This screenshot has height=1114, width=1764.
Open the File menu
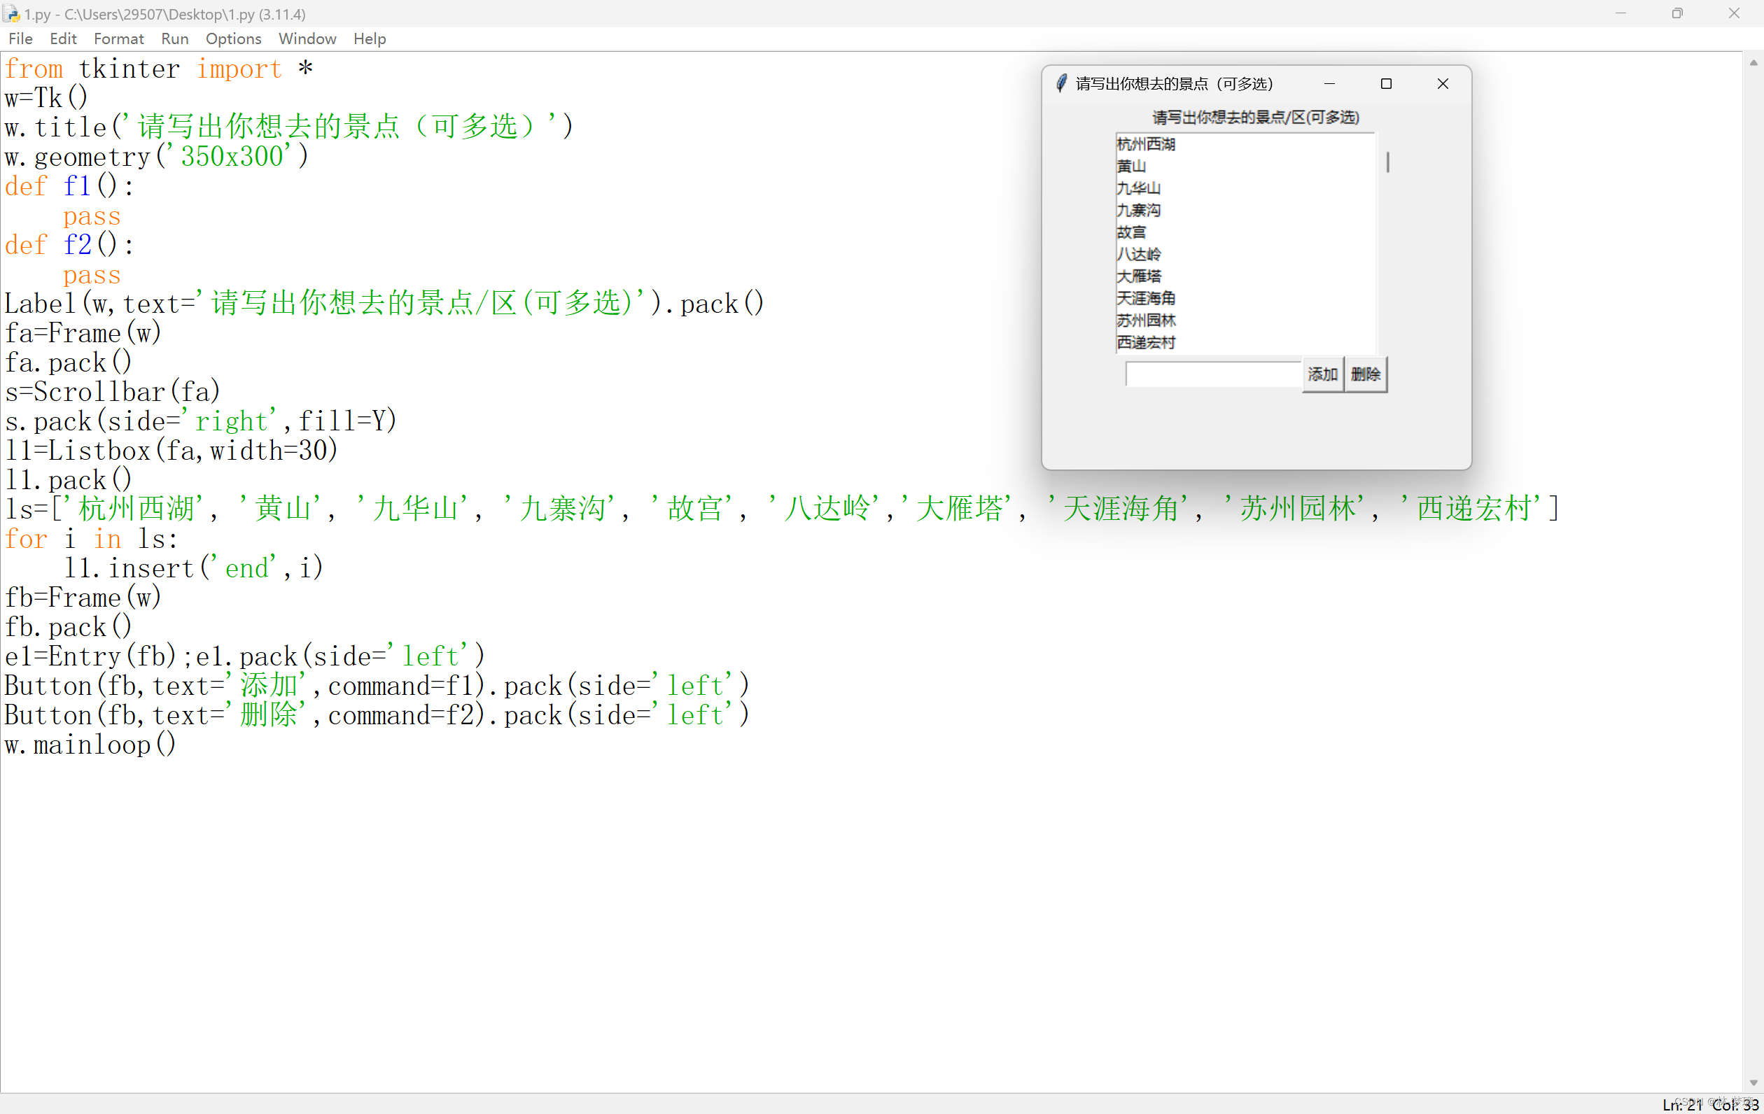point(20,38)
